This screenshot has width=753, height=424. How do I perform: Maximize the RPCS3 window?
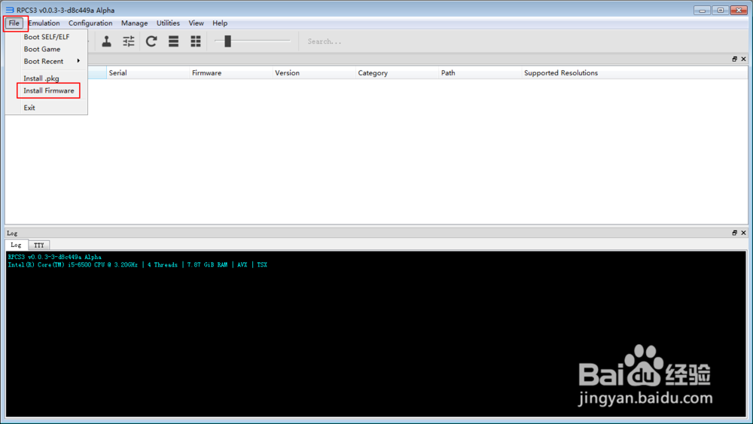(x=721, y=10)
